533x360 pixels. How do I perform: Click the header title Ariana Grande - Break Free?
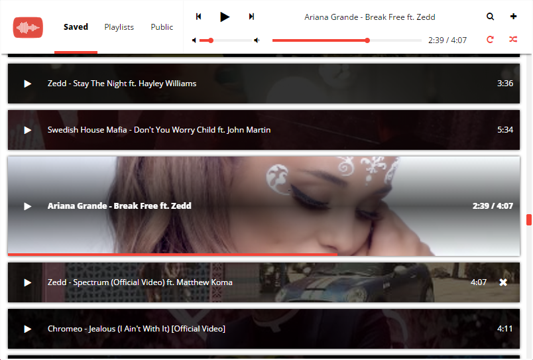click(x=369, y=17)
